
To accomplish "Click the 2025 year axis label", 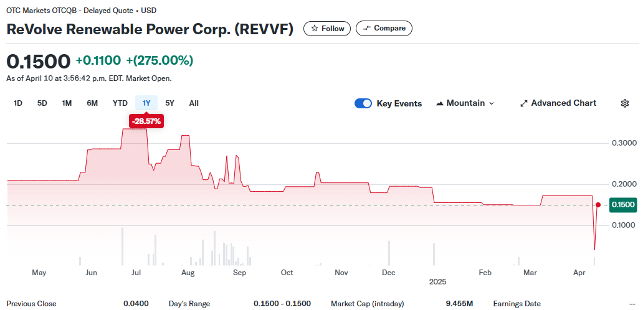I will [x=437, y=282].
